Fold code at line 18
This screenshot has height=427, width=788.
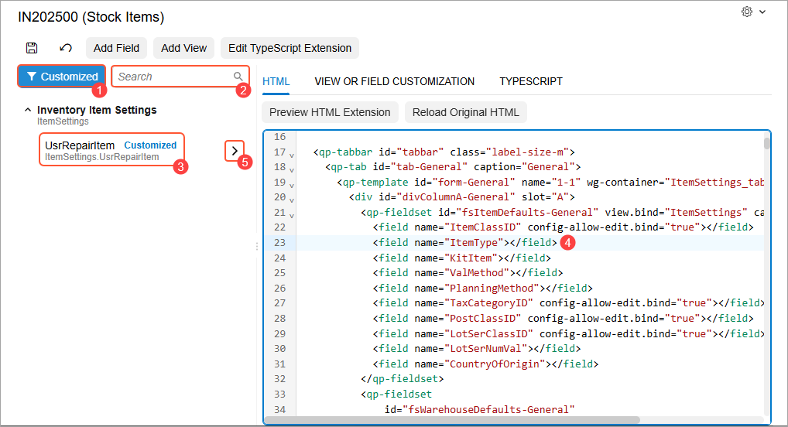[292, 170]
